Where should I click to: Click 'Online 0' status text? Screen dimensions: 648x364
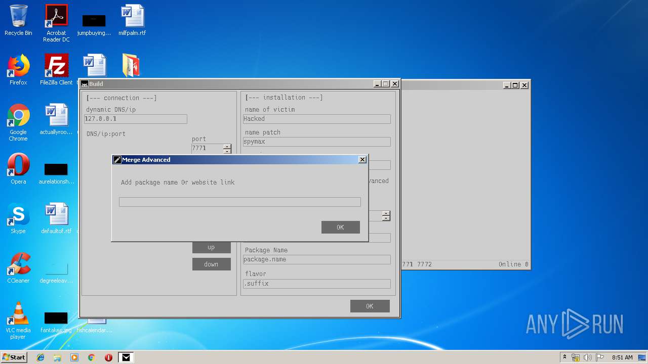coord(513,264)
